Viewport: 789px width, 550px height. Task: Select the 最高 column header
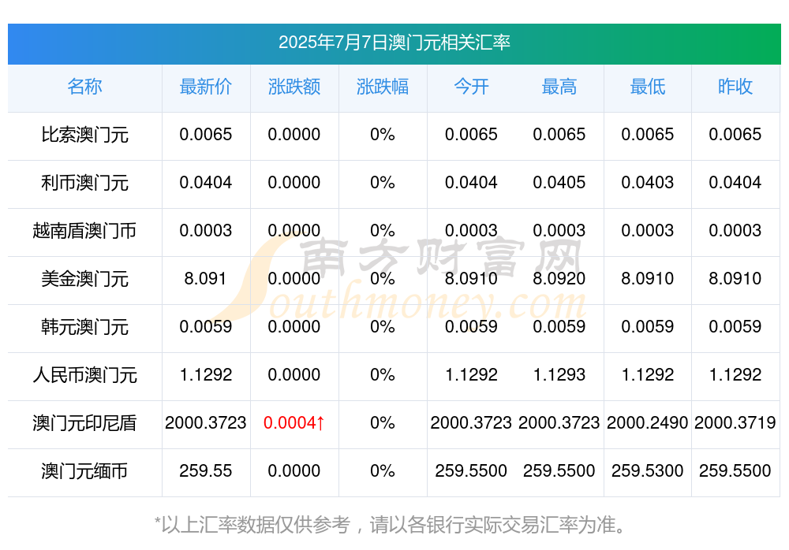point(559,87)
